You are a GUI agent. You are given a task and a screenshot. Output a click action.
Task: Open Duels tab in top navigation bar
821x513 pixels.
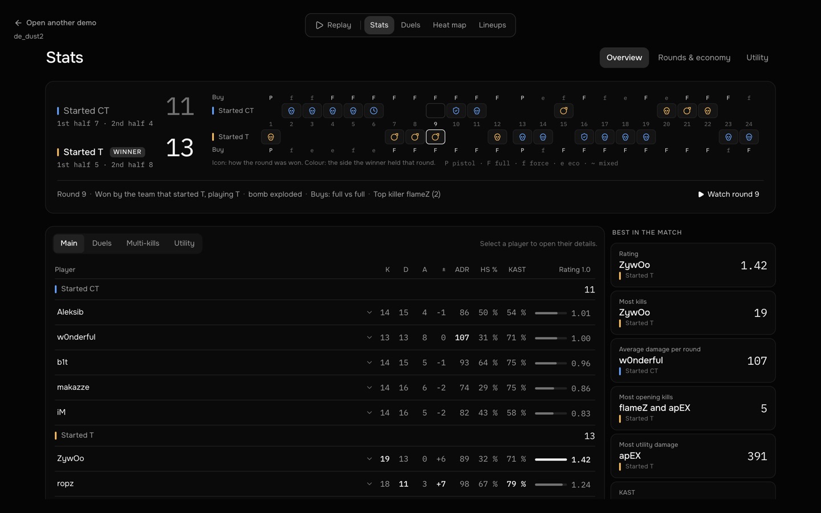pos(410,25)
